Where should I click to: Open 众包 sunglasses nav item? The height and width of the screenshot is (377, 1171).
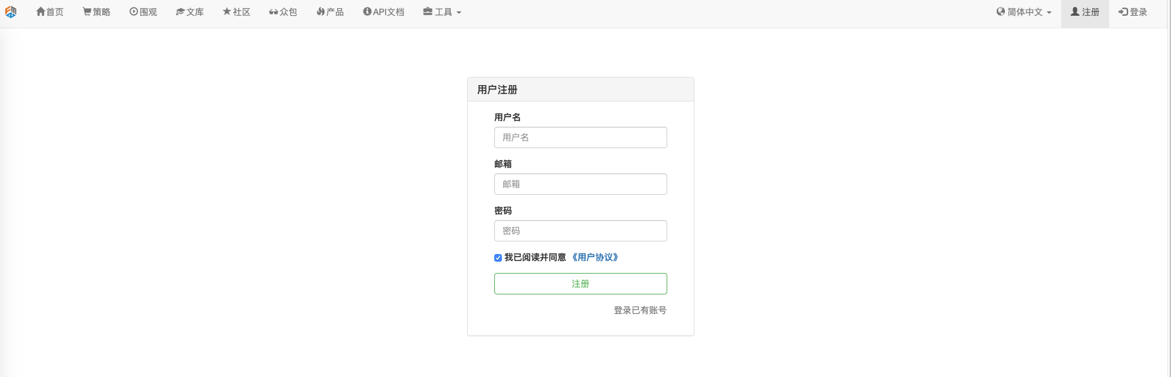[x=283, y=12]
